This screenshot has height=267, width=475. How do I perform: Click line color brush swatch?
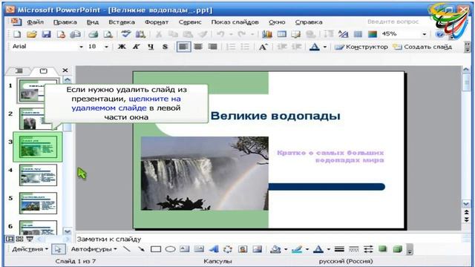click(x=297, y=249)
